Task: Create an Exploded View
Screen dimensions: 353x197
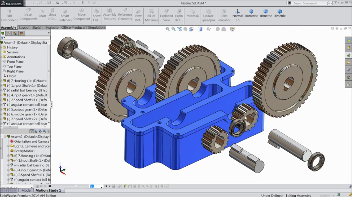Action: (x=166, y=15)
